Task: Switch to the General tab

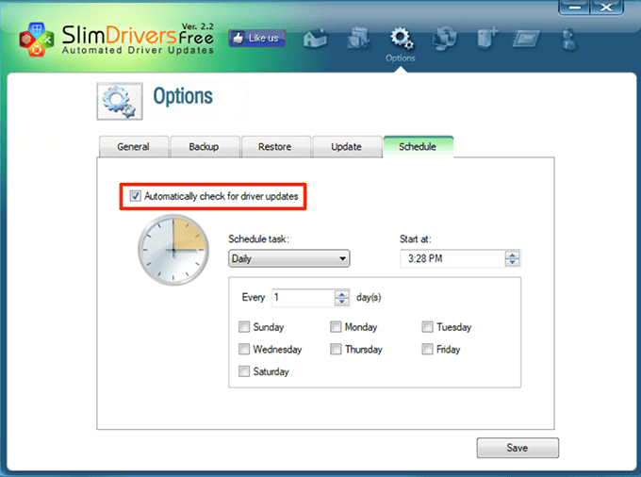Action: pos(133,146)
